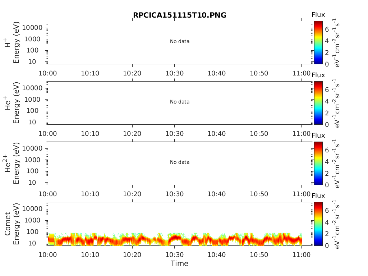The height and width of the screenshot is (276, 368).
Task: Click the value 4 on H+ colorbar scale
Action: tap(327, 41)
